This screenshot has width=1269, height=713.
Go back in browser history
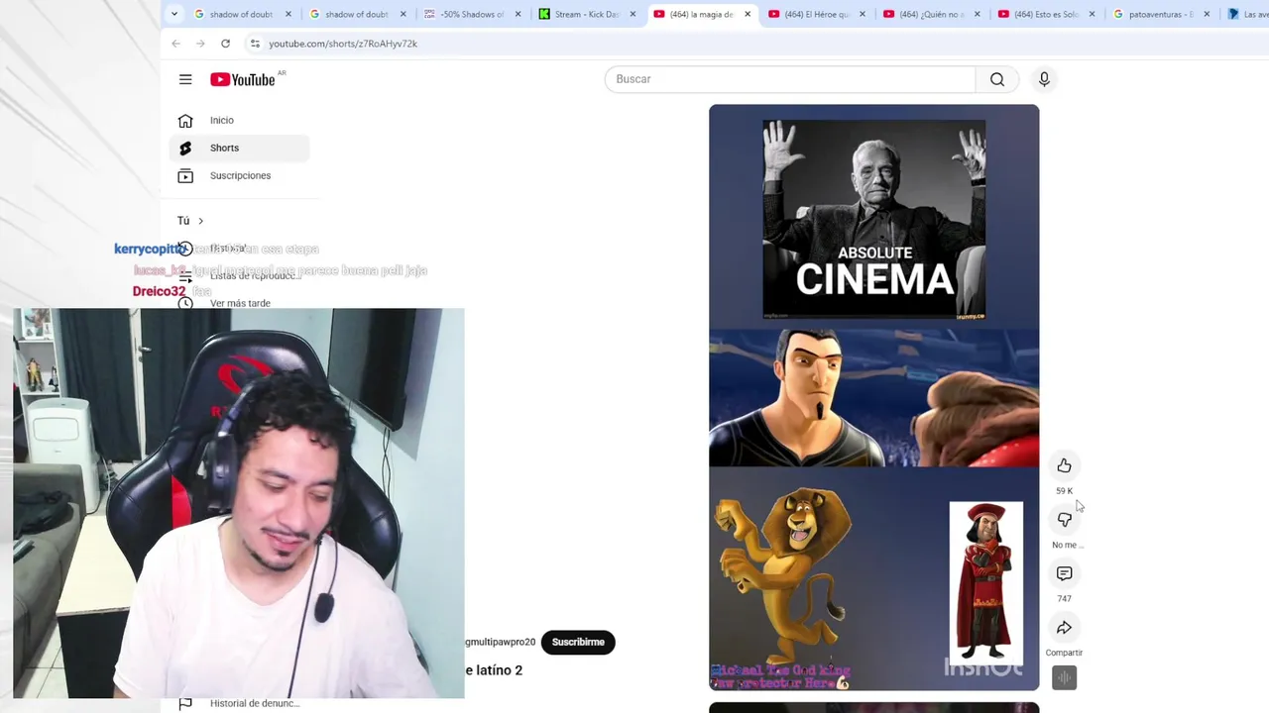[175, 44]
